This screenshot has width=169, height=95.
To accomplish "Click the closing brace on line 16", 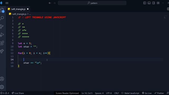I will [18, 66].
